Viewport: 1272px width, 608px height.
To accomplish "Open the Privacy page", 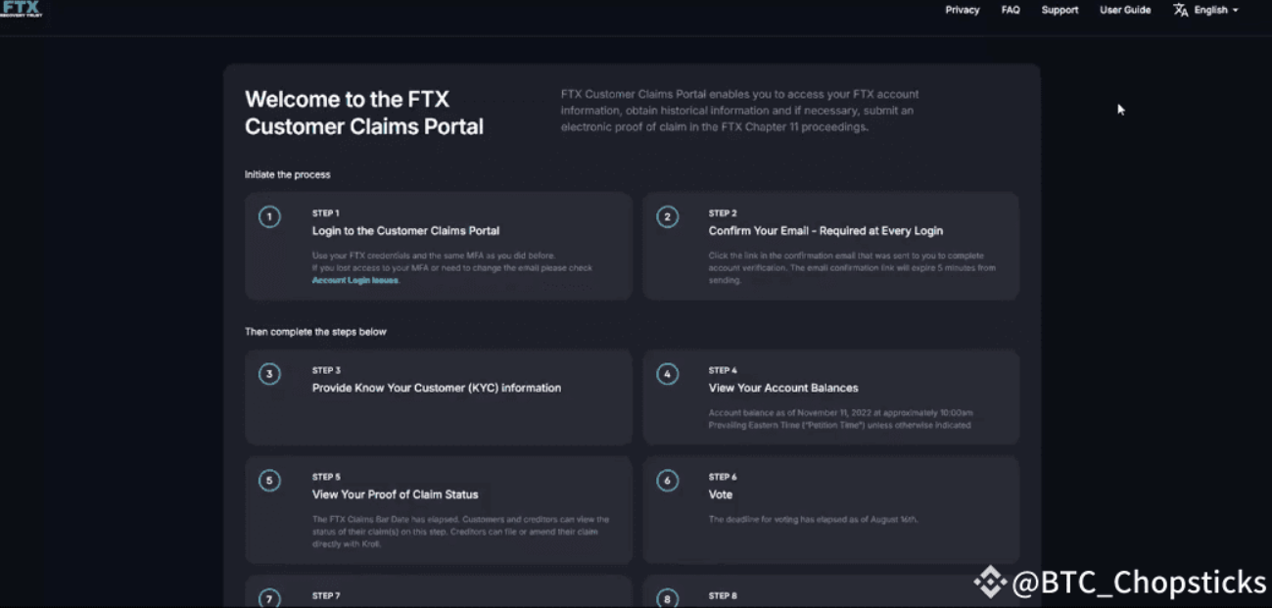I will pyautogui.click(x=962, y=10).
